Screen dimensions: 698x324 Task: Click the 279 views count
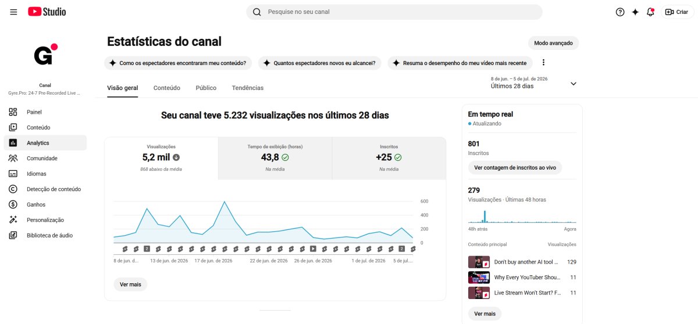474,190
